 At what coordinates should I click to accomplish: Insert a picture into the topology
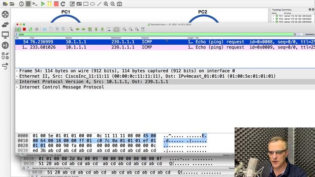click(79, 4)
